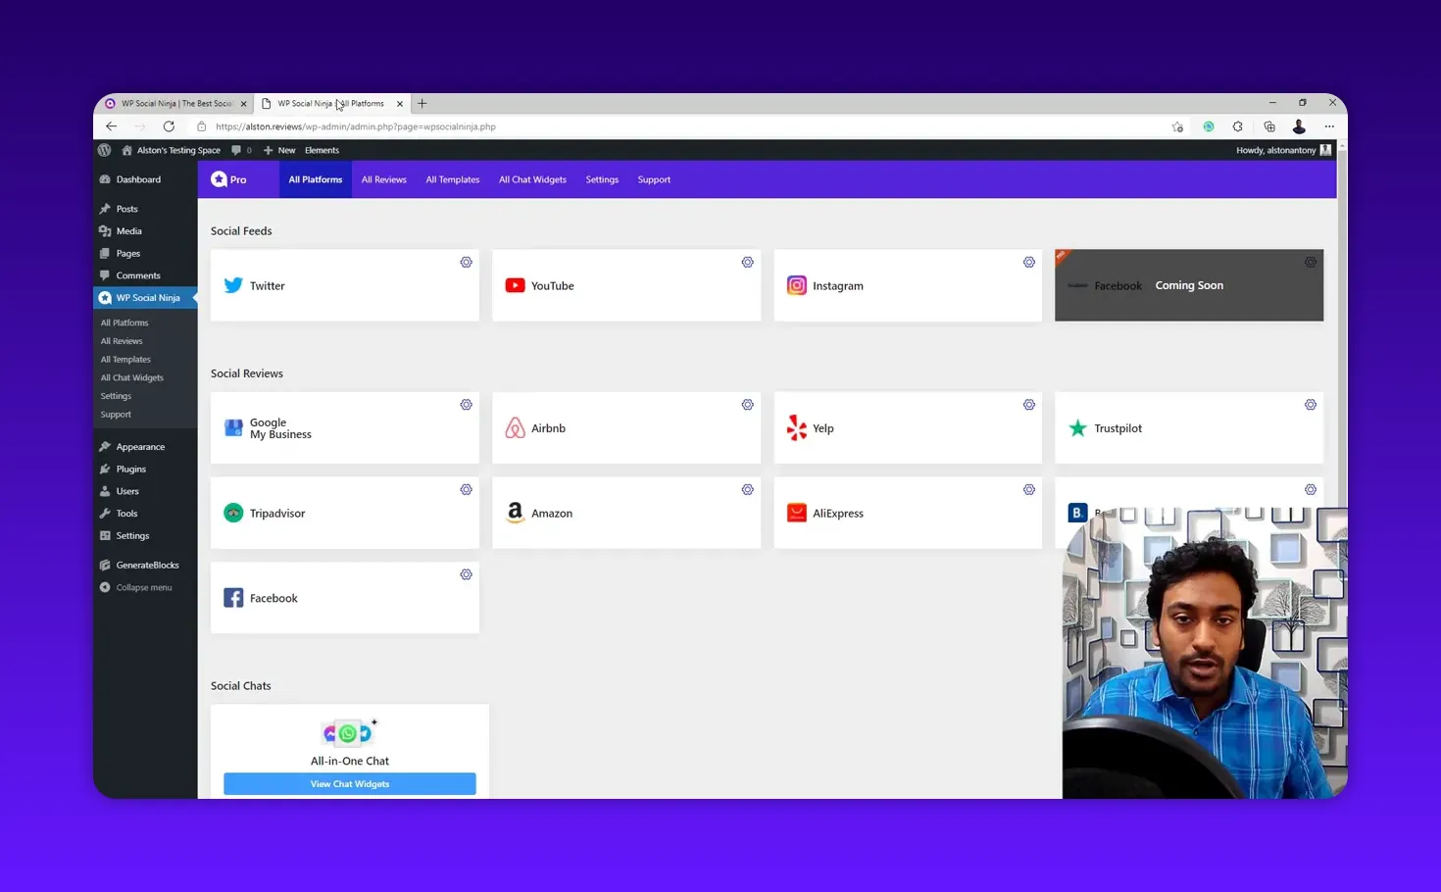Select the Amazon reviews platform
Image resolution: width=1441 pixels, height=892 pixels.
pyautogui.click(x=551, y=513)
